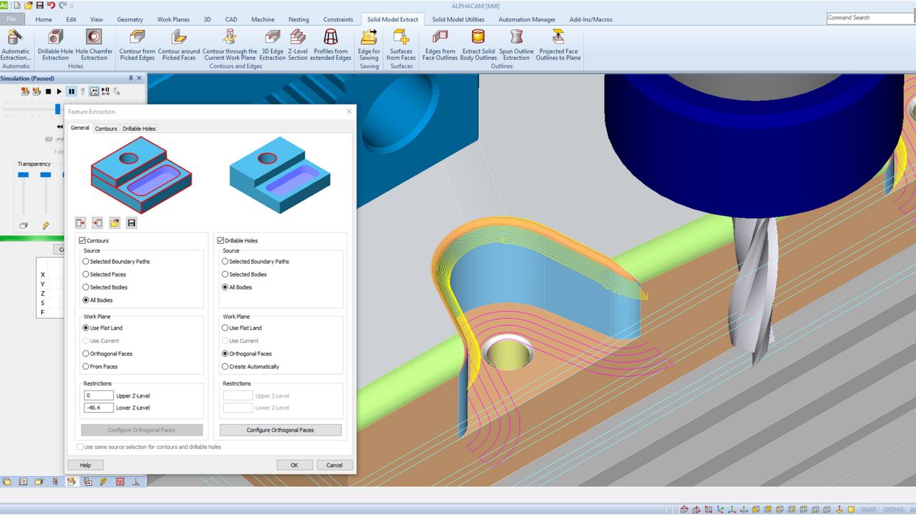Click the Edge for Sawing icon
The image size is (916, 515).
tap(369, 37)
